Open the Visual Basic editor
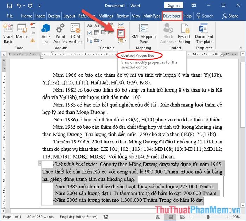The height and width of the screenshot is (221, 246). point(8,33)
